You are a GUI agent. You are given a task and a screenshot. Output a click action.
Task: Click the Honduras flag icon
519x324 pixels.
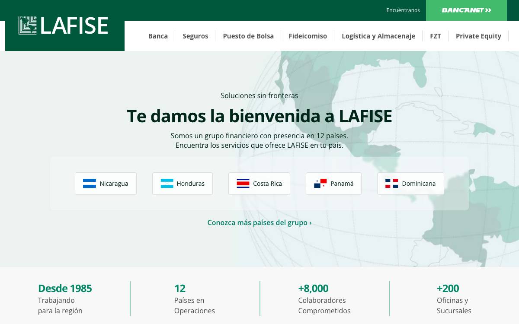(167, 184)
